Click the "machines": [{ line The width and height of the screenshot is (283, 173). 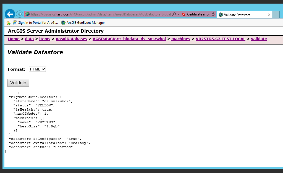pyautogui.click(x=29, y=118)
